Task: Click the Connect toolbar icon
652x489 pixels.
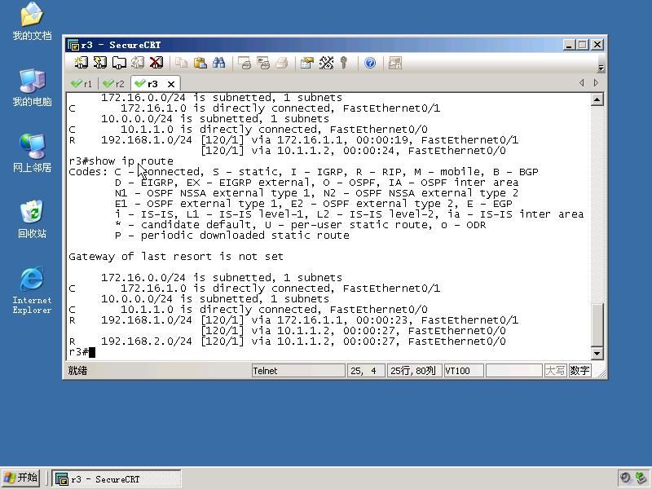Action: click(81, 63)
